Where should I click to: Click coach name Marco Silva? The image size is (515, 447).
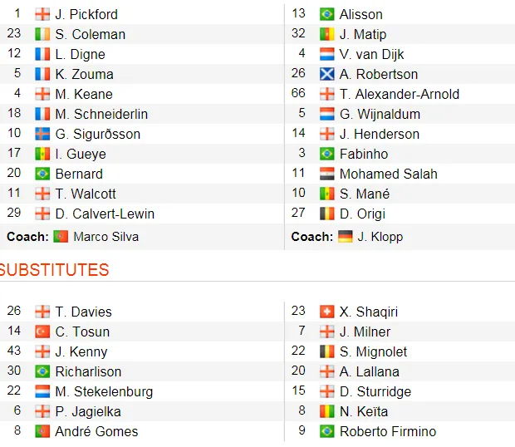coord(106,237)
